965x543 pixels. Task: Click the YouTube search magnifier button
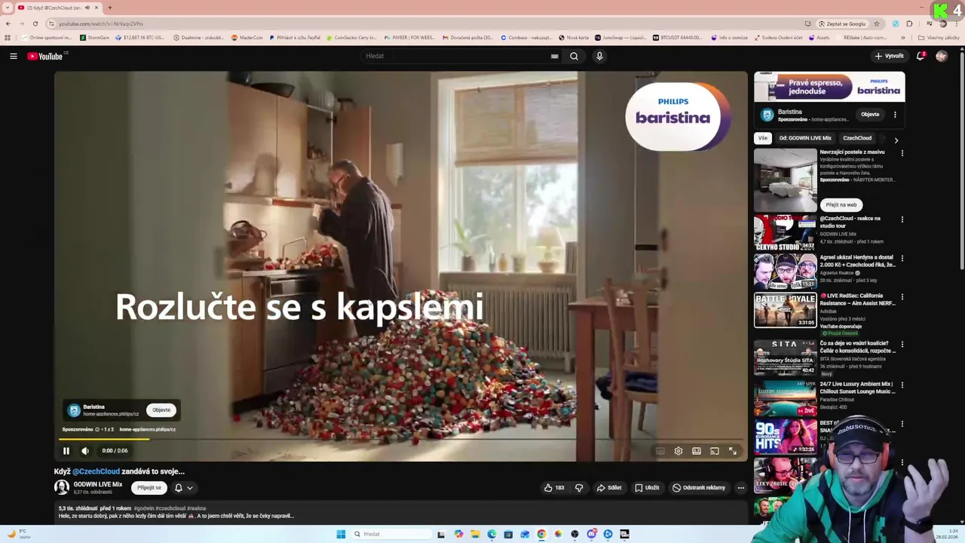pos(574,56)
